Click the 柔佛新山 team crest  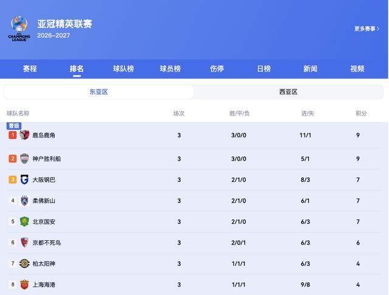[x=24, y=201]
